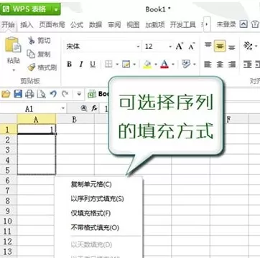Choose 不带格式填充(O) from menu

click(95, 227)
